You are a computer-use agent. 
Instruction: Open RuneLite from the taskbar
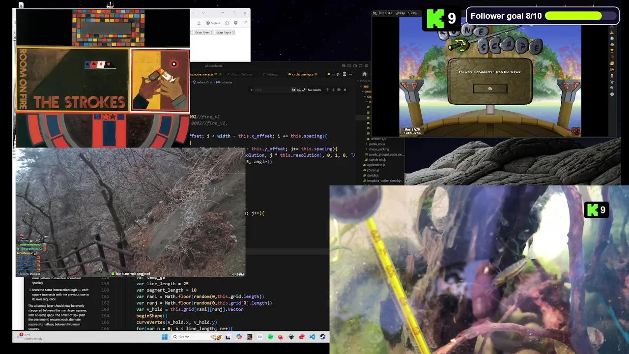249,337
